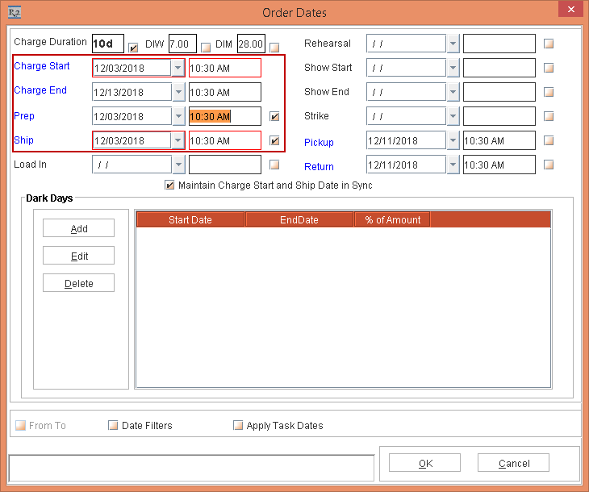Toggle the DIW checkbox
The width and height of the screenshot is (589, 492).
(134, 47)
